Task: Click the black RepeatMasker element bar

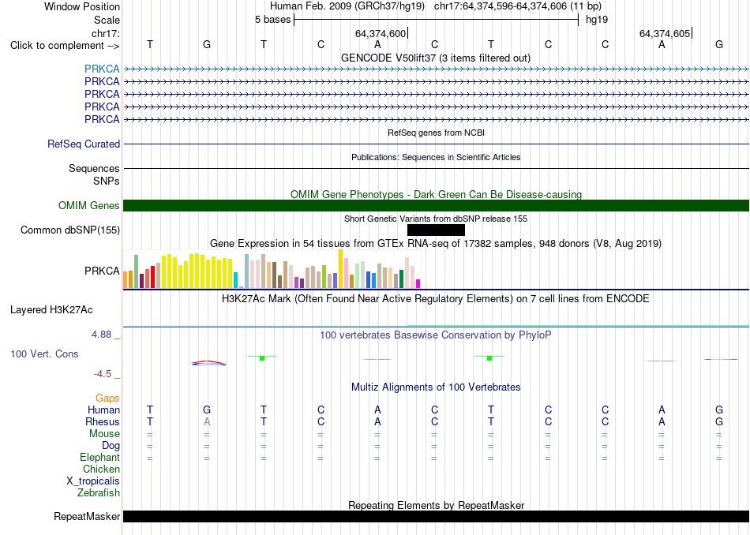Action: (436, 516)
